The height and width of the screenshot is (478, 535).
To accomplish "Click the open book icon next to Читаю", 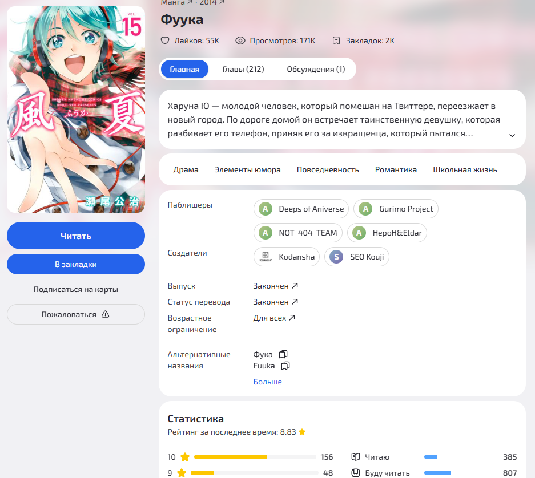I will click(356, 457).
